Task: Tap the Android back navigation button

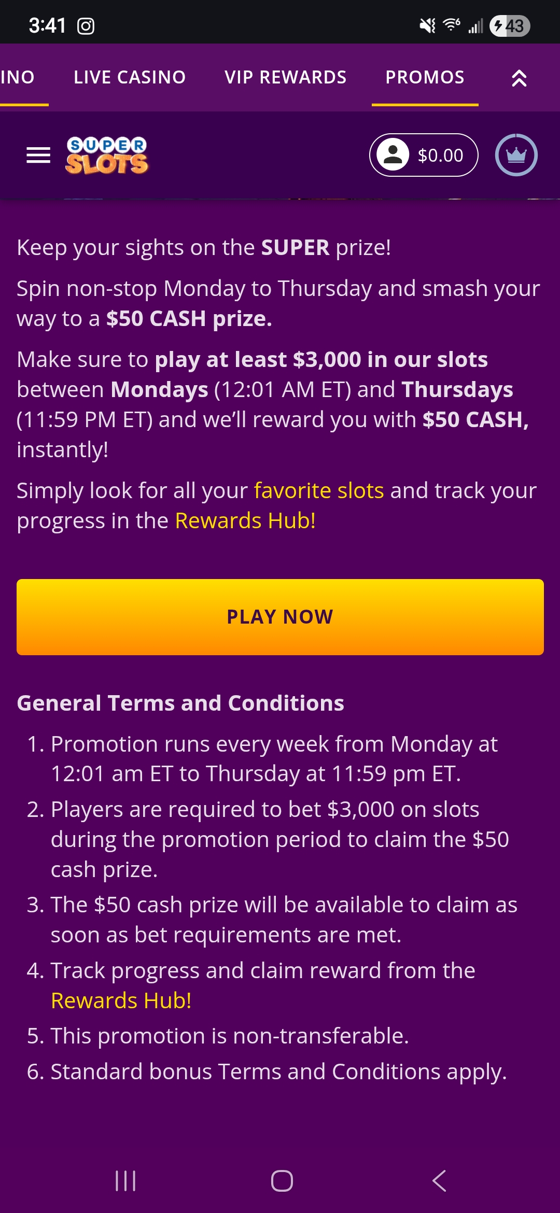Action: [439, 1181]
